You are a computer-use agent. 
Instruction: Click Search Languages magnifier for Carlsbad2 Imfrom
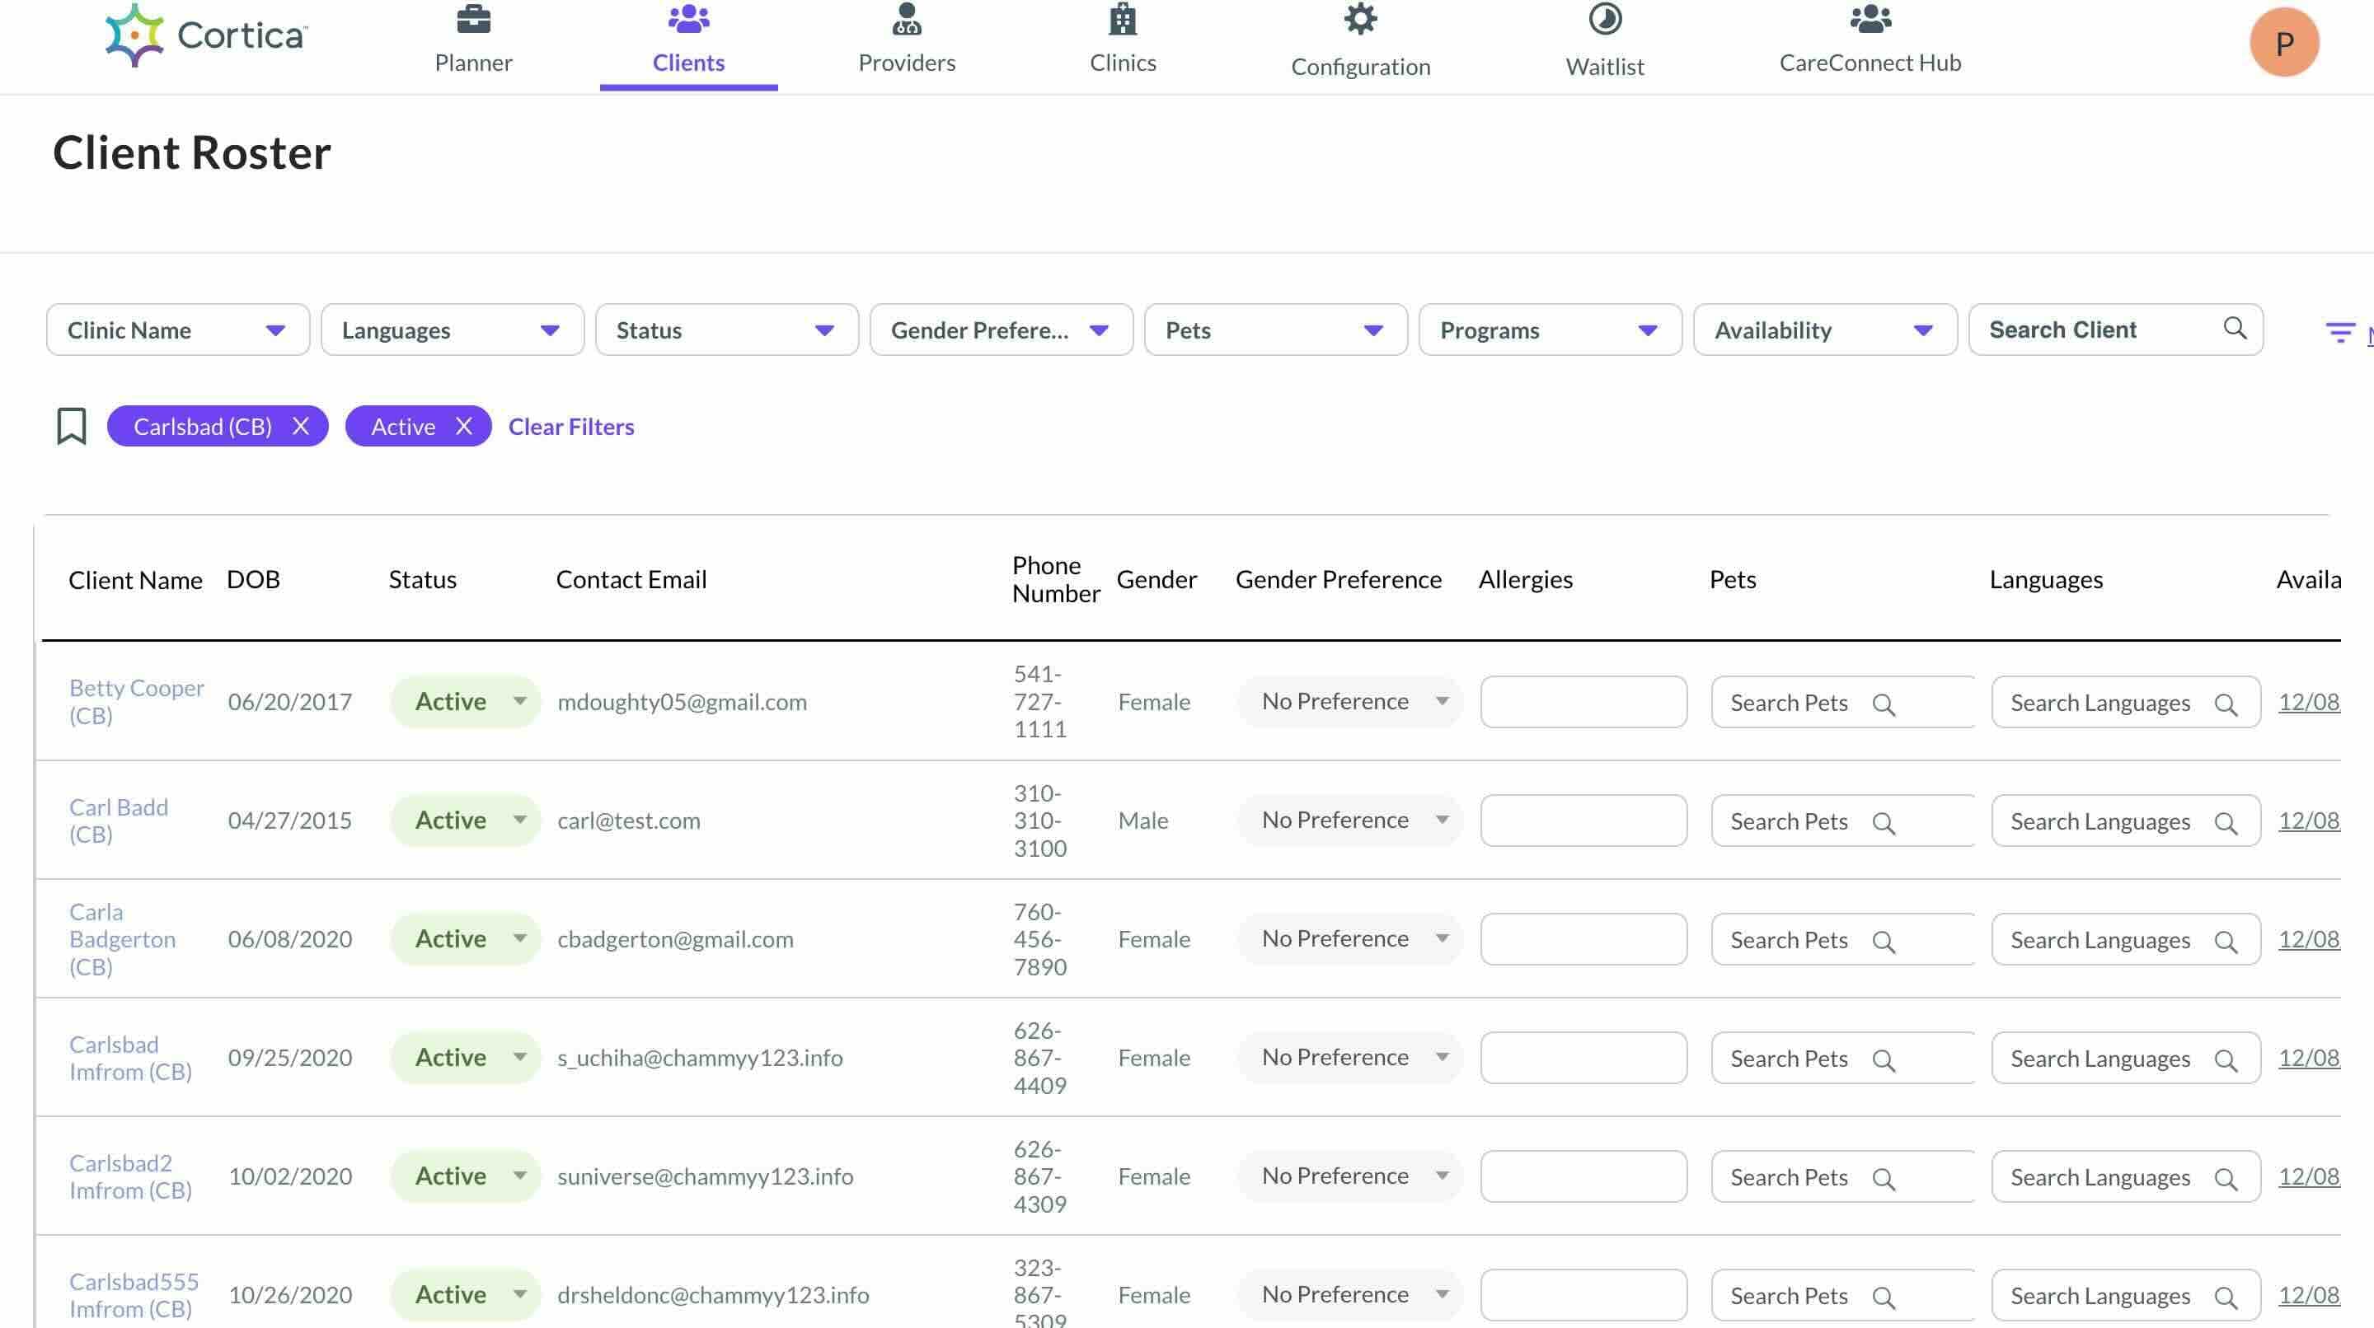[2225, 1179]
